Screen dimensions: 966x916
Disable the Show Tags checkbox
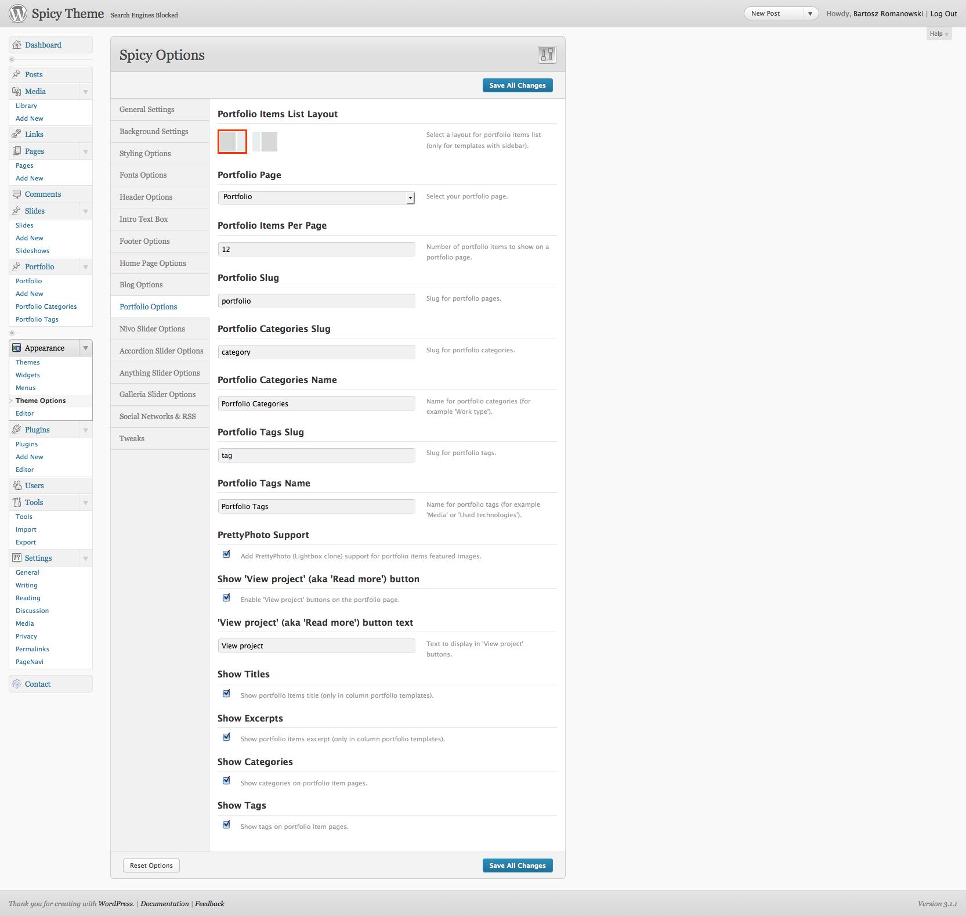(x=226, y=825)
